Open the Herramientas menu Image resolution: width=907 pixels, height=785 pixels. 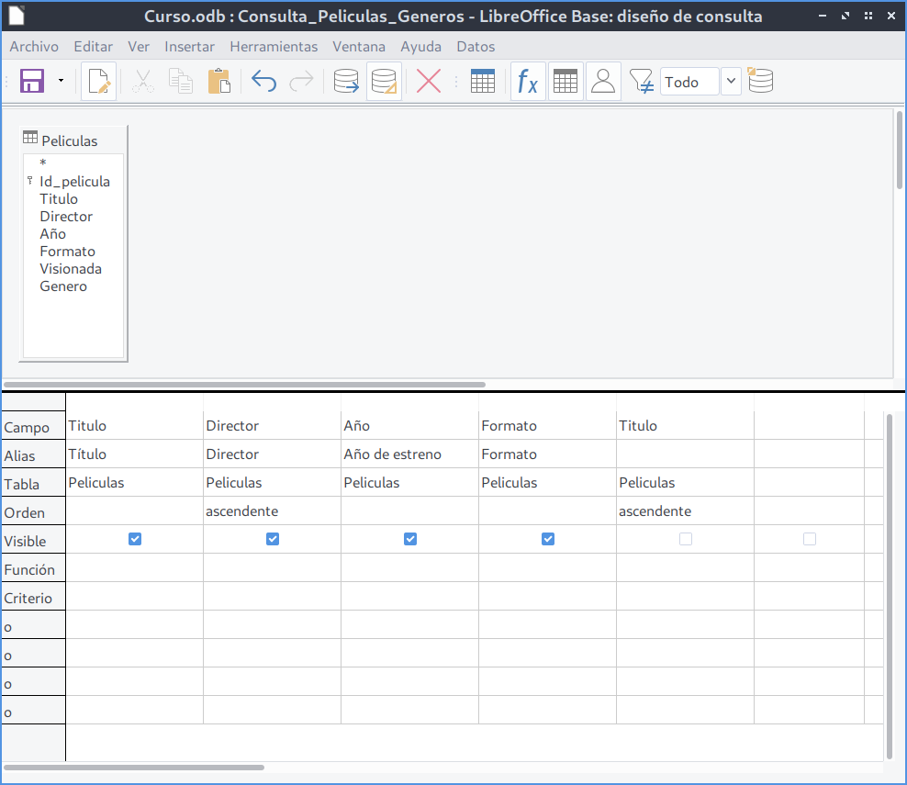coord(274,47)
